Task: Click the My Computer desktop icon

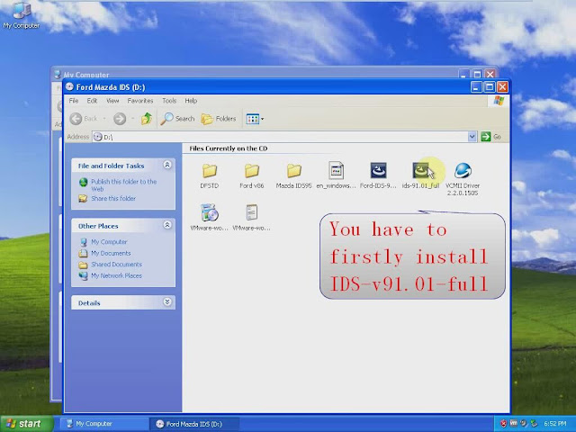Action: (22, 14)
